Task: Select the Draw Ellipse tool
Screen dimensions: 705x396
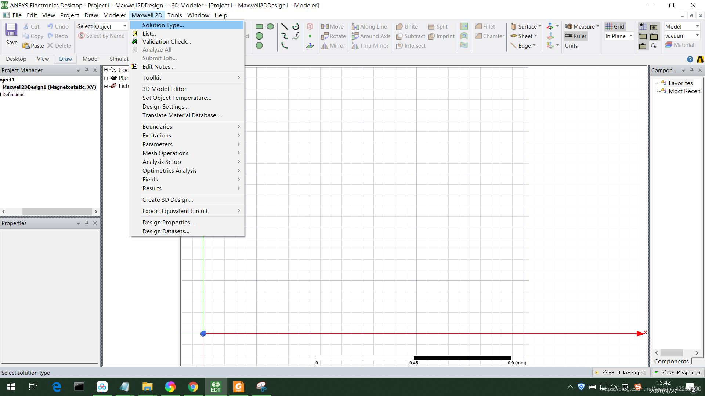Action: [x=270, y=27]
